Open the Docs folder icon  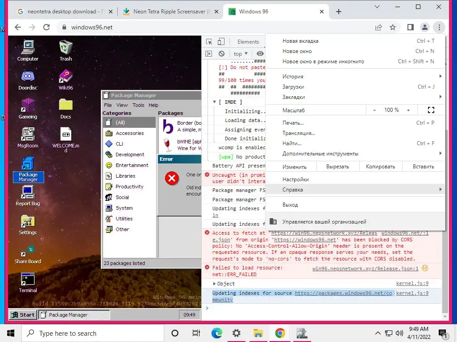pos(66,109)
